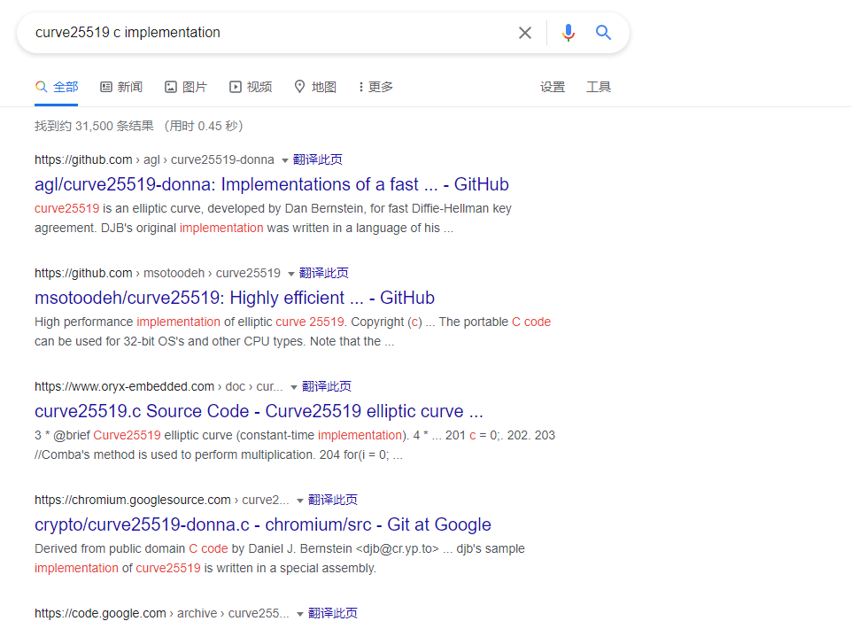The height and width of the screenshot is (629, 851).
Task: Click the result count text 找到约 31,500 条结果
Action: (94, 126)
